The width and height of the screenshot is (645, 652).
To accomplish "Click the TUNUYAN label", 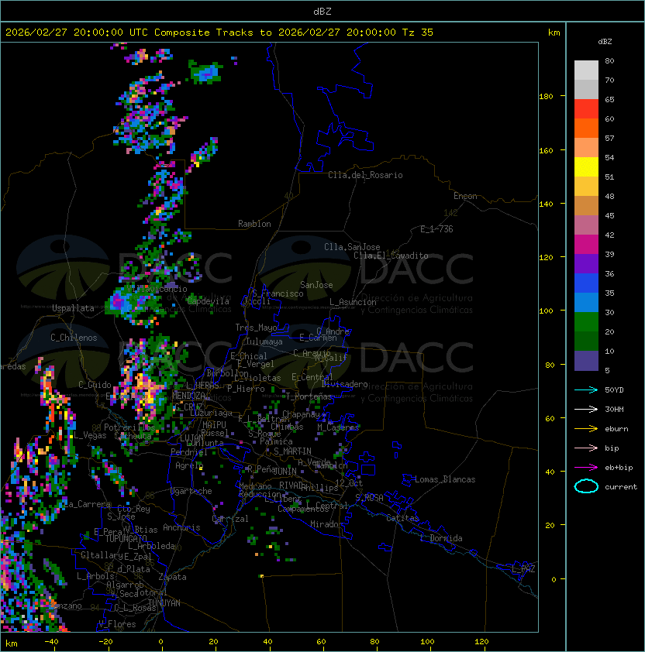I will [x=164, y=603].
